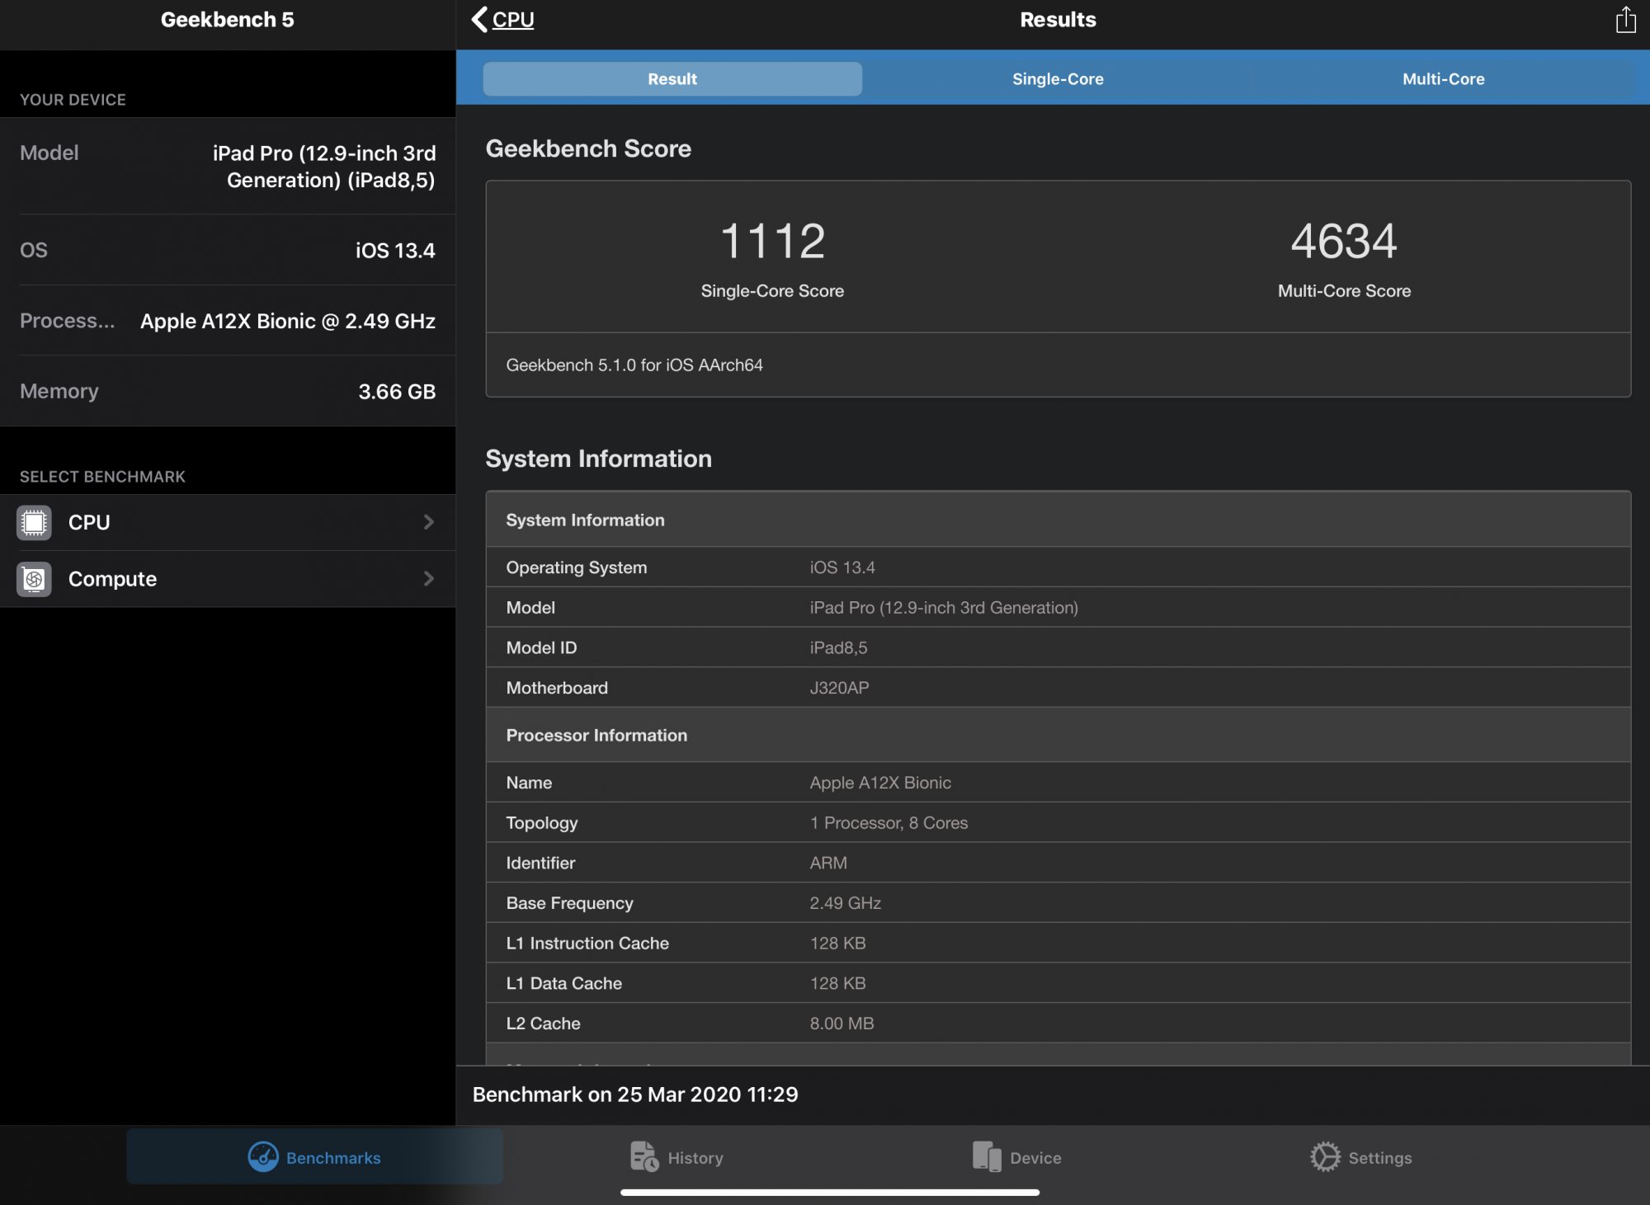Image resolution: width=1650 pixels, height=1205 pixels.
Task: Click the Name value 'Apple A12X Bionic'
Action: [x=880, y=783]
